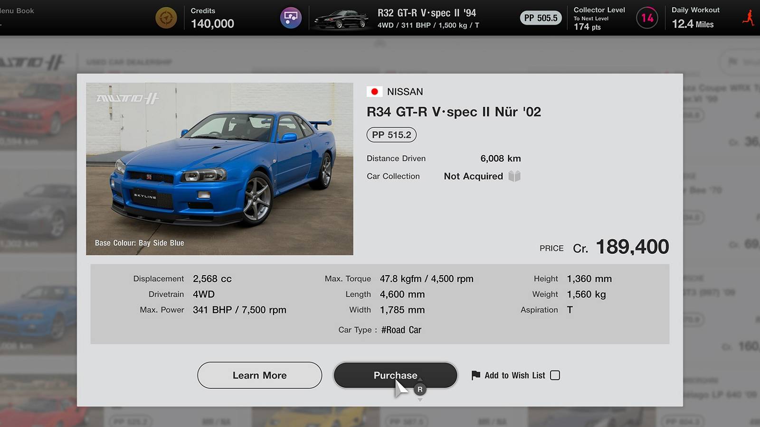Click the Bay Side Blue car preview image
Viewport: 760px width, 427px height.
[x=219, y=168]
